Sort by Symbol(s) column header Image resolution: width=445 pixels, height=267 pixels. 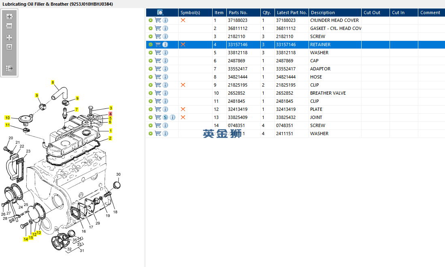195,13
